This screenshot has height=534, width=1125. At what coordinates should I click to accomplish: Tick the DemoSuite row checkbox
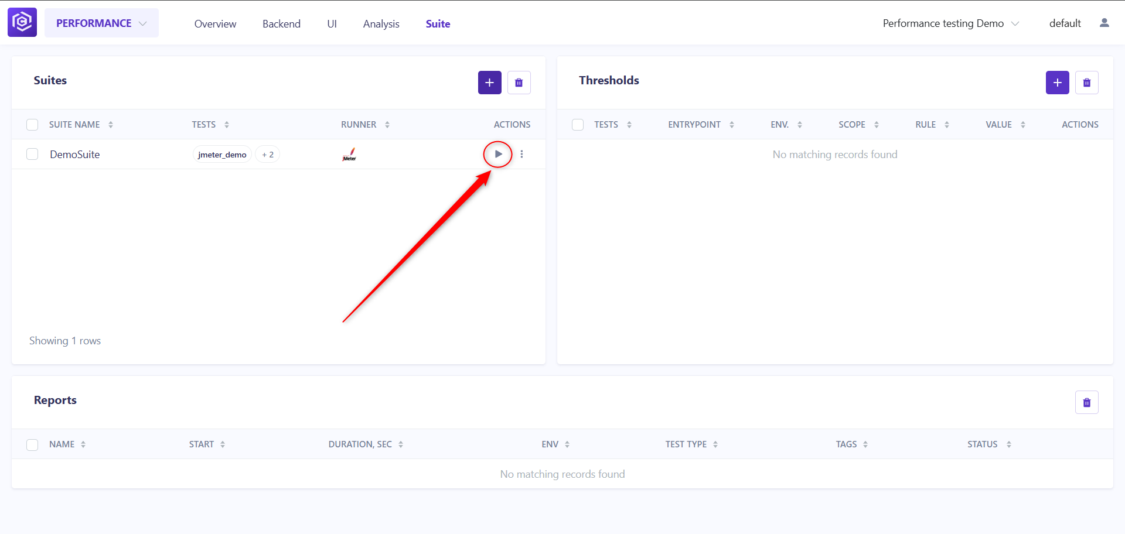pos(32,154)
